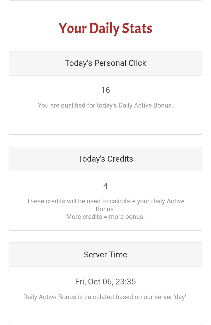Click the standalone word "Bonus." in credits panel
Image resolution: width=211 pixels, height=325 pixels.
click(105, 209)
